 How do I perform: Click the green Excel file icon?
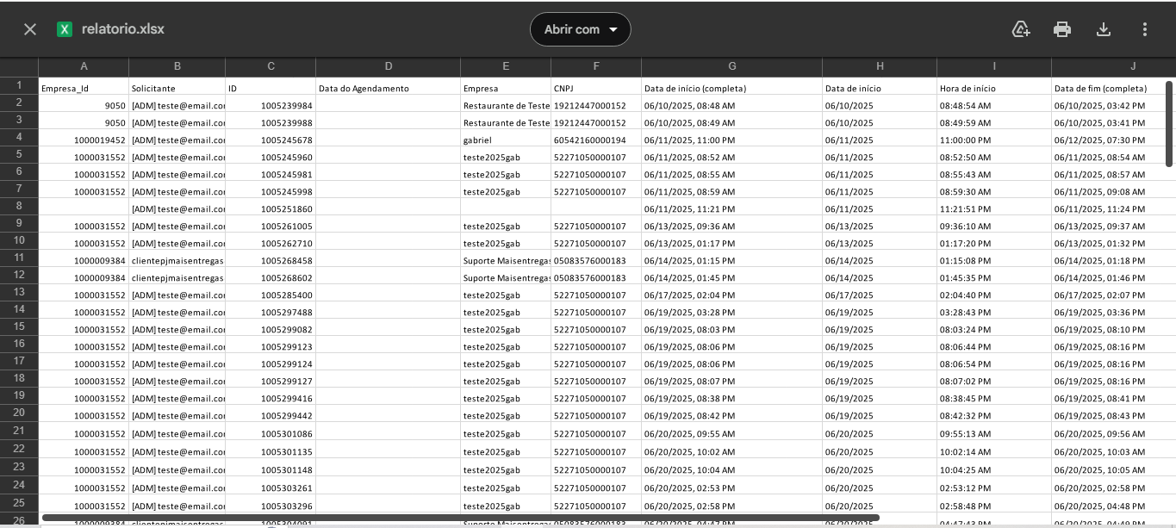pos(64,29)
